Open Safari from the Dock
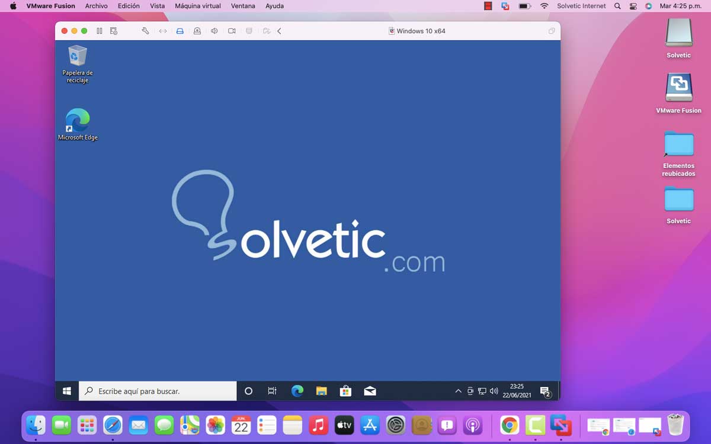This screenshot has height=444, width=711. pyautogui.click(x=113, y=424)
